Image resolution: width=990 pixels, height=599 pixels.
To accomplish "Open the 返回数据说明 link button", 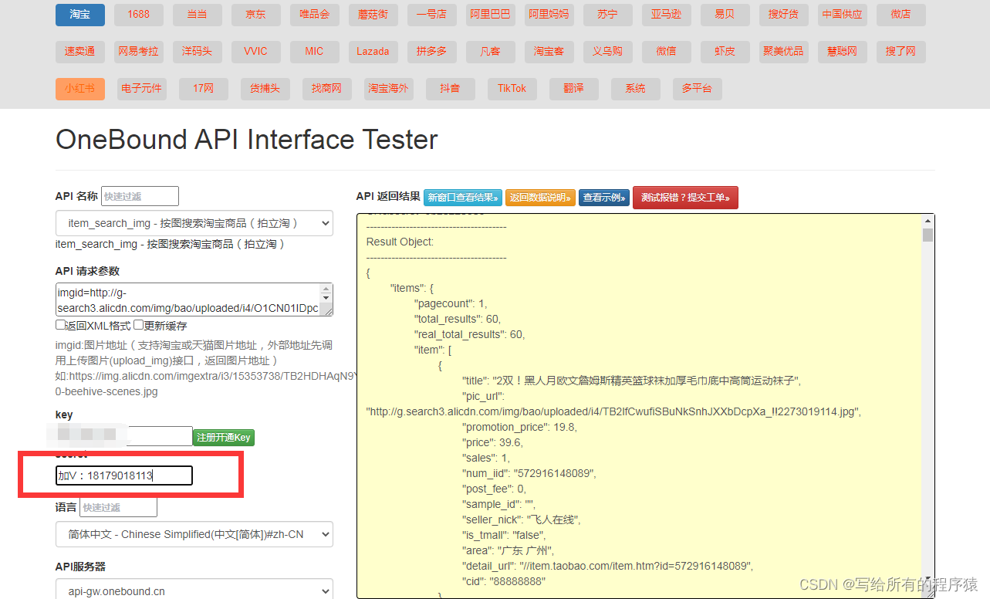I will tap(541, 198).
